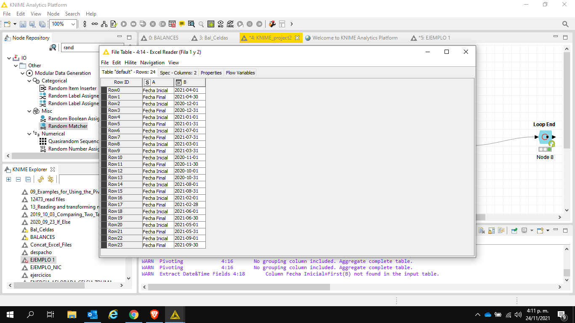Screen dimensions: 575x323
Task: Switch to the 0: BALANCES editor tab
Action: 160,38
